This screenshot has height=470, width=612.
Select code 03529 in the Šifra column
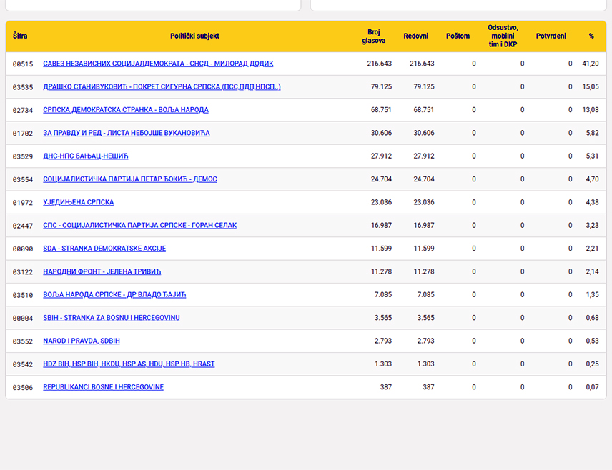(x=23, y=156)
